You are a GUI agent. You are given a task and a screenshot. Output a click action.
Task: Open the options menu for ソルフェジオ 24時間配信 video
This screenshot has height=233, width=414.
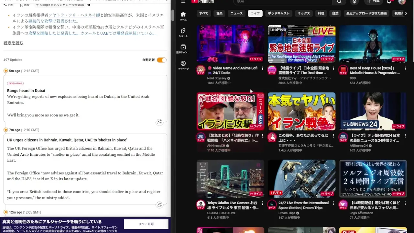[405, 203]
